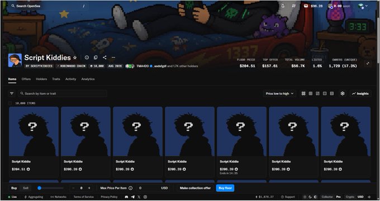The height and width of the screenshot is (201, 380).
Task: Toggle sound speaker icon in footer
Action: click(369, 197)
